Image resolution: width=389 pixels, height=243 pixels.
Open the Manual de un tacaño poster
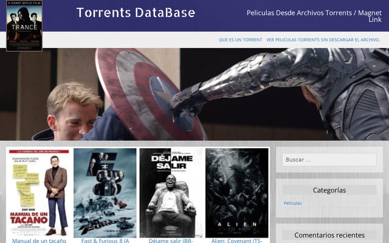click(39, 193)
